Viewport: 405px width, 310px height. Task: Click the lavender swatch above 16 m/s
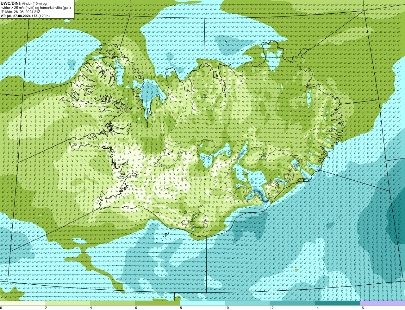click(x=382, y=303)
